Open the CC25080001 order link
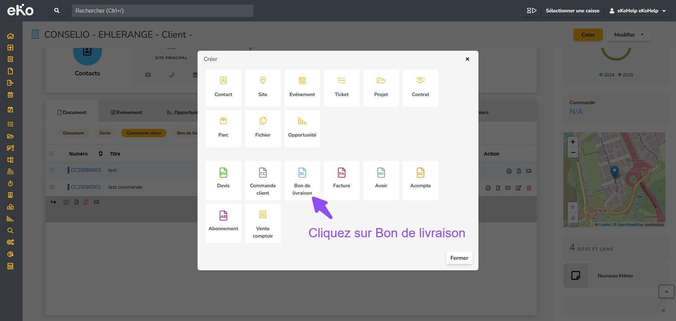676x321 pixels. click(x=86, y=187)
